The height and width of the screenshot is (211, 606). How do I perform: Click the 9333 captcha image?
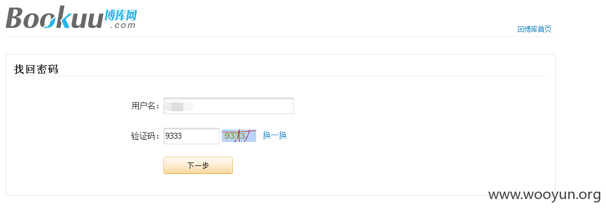coord(239,136)
